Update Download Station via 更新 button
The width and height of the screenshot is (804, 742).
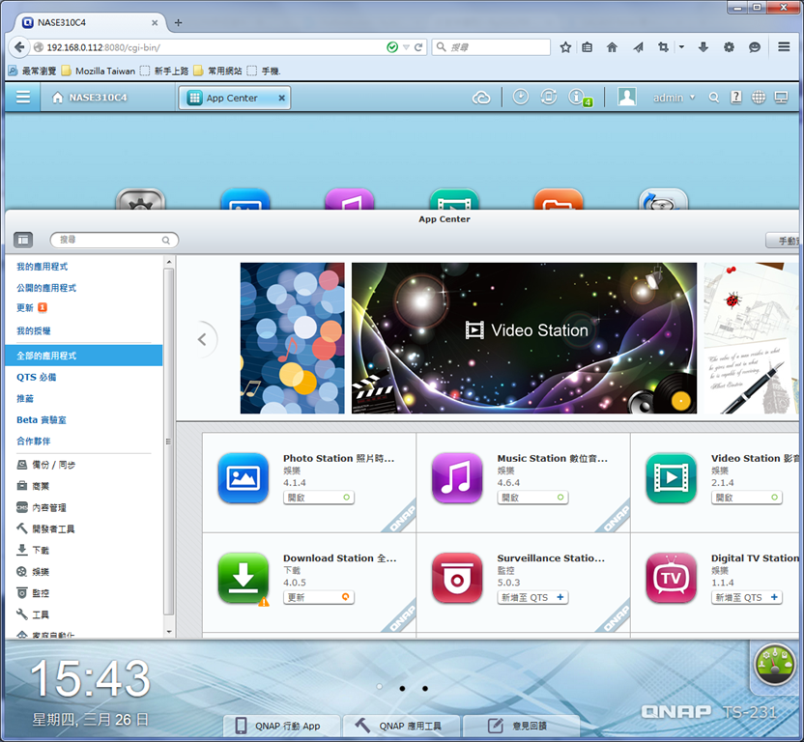tap(319, 597)
